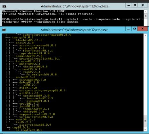This screenshot has height=134, width=149.
Task: Click the 'commander@2.9.0' line
Action: [29, 56]
